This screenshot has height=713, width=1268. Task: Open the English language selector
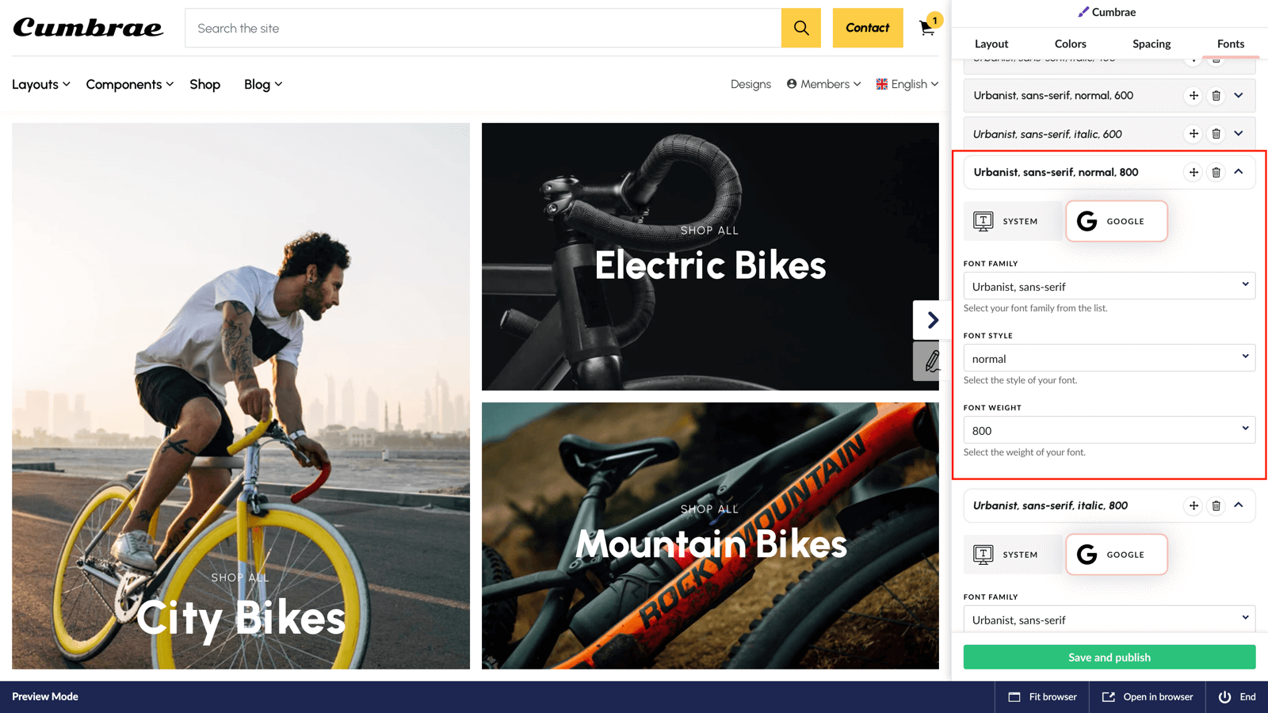pyautogui.click(x=907, y=84)
